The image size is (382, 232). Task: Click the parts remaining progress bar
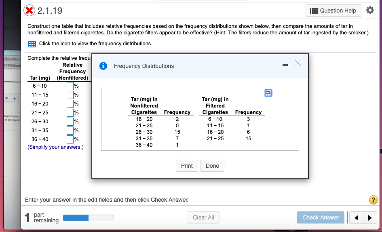coord(88,217)
